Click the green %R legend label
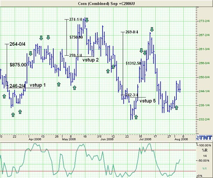 (x=204, y=168)
